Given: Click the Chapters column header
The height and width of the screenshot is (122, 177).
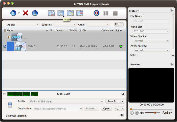Looking at the screenshot, I should point(73,30).
